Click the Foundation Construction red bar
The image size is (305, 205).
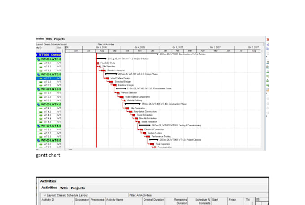(x=131, y=112)
